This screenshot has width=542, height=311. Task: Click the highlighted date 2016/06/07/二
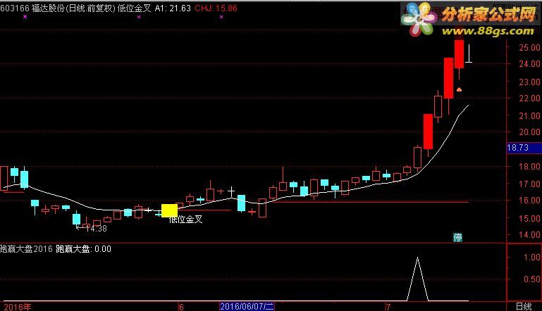(247, 307)
